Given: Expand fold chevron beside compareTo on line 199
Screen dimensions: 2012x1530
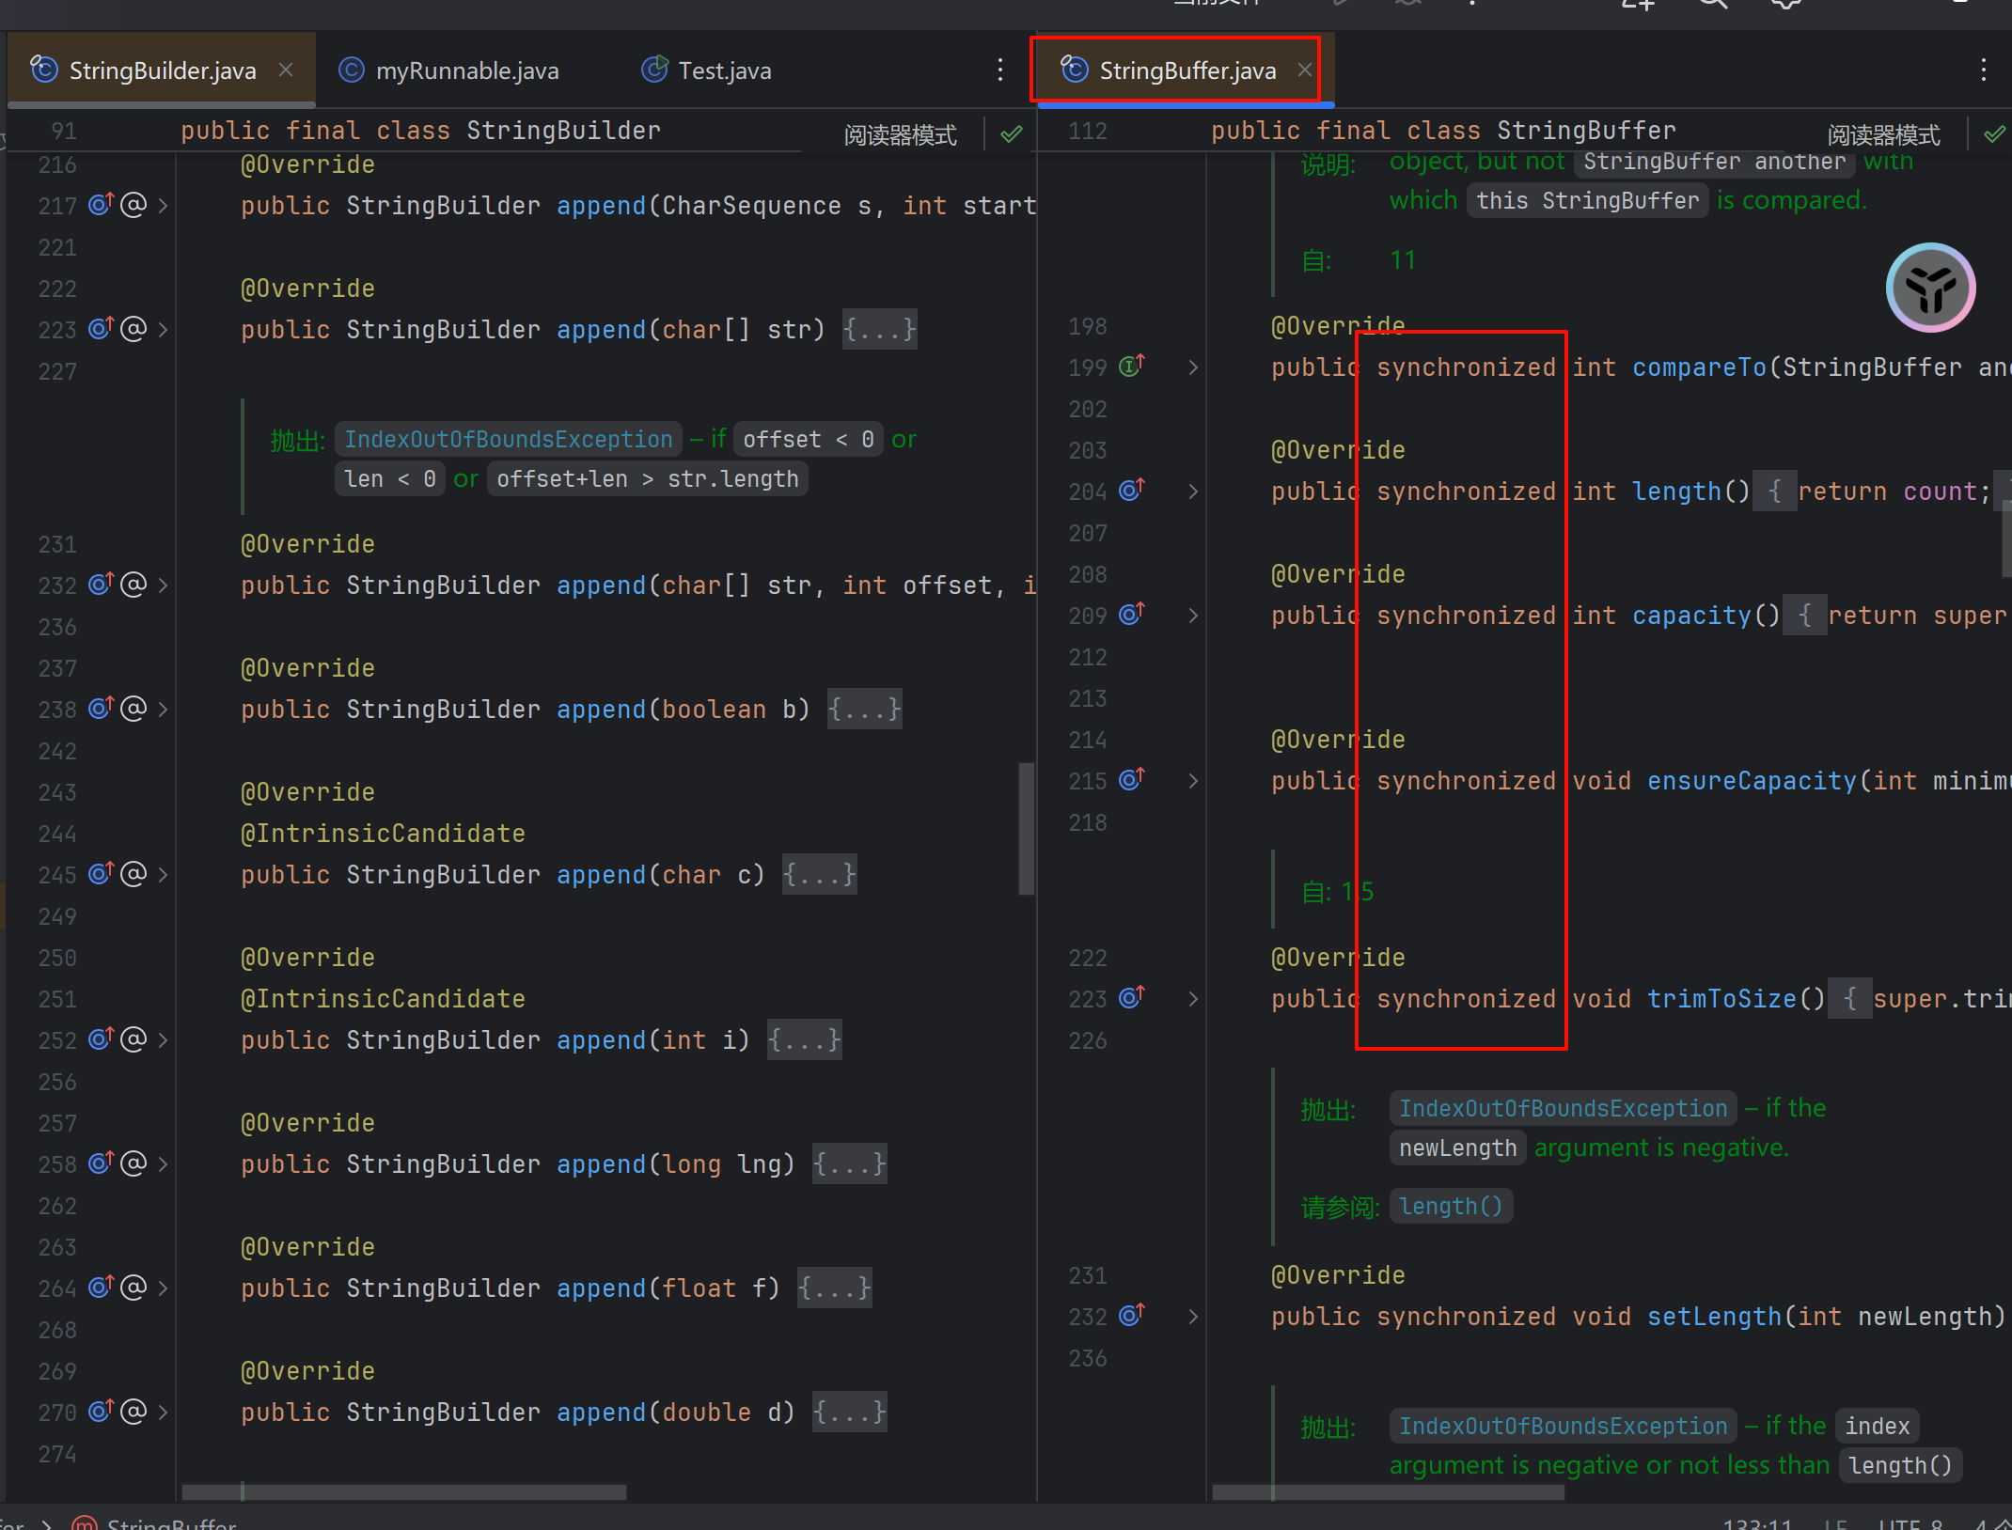Looking at the screenshot, I should coord(1193,367).
